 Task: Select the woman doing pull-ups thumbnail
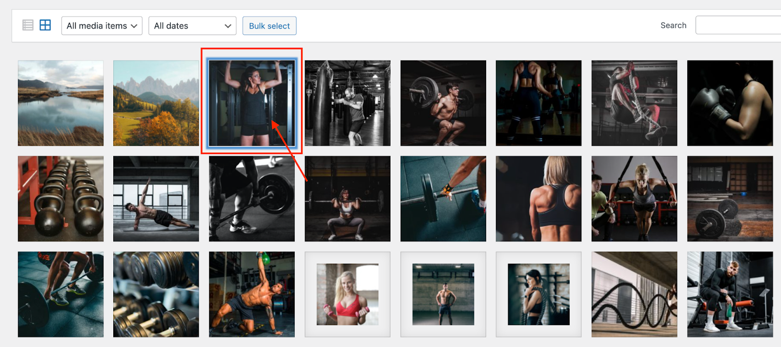click(252, 103)
